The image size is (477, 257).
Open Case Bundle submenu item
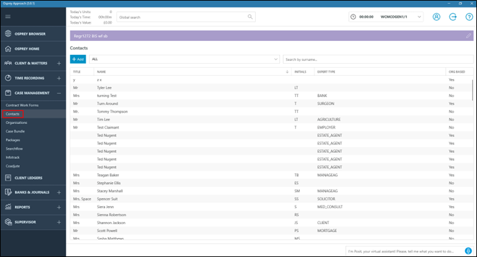click(15, 131)
